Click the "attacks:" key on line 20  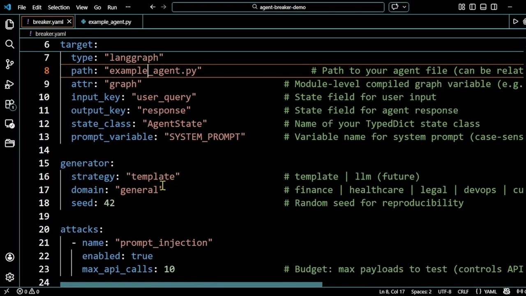pos(82,229)
